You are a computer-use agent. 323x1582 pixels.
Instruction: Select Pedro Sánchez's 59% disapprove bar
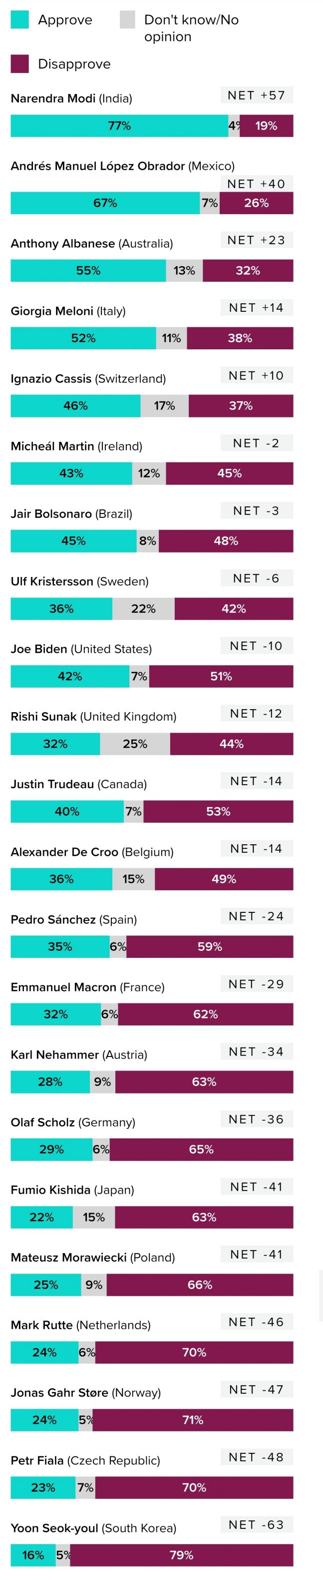point(210,946)
